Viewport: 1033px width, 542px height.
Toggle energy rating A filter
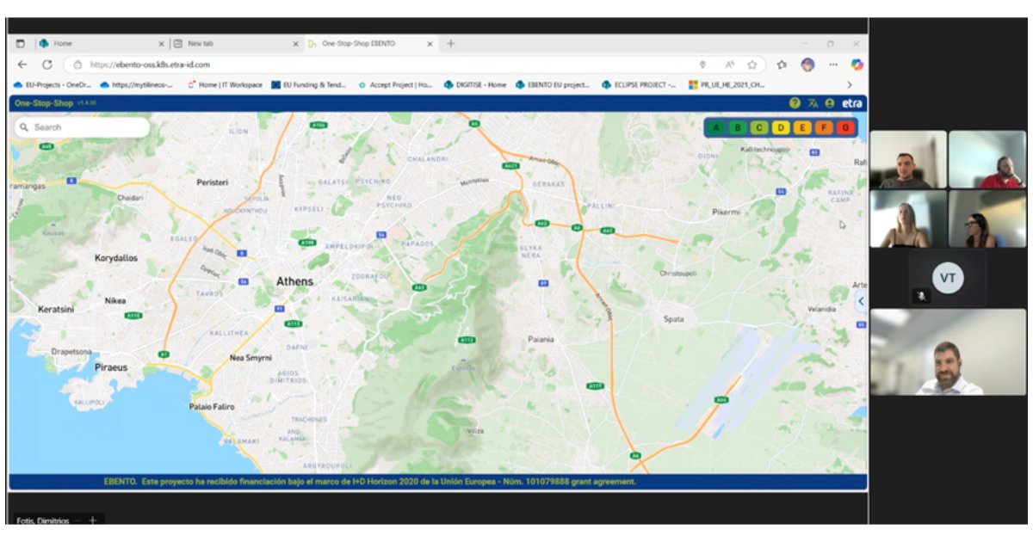[716, 127]
